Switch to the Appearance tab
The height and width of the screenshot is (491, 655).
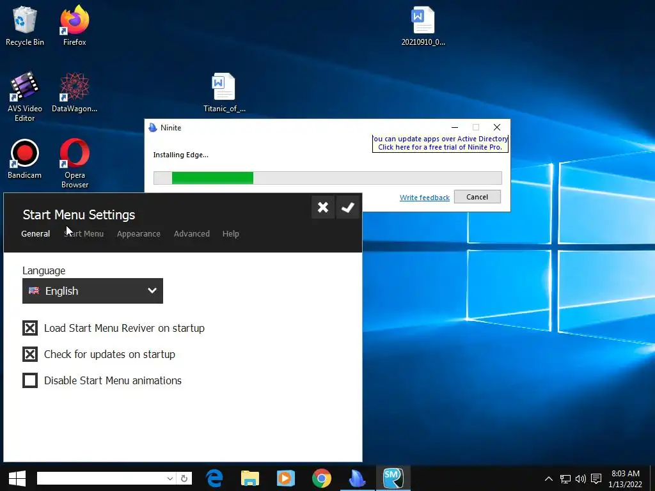pyautogui.click(x=139, y=234)
